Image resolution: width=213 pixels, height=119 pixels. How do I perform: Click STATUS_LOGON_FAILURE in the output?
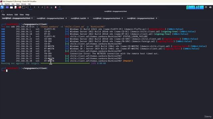pyautogui.click(x=135, y=36)
